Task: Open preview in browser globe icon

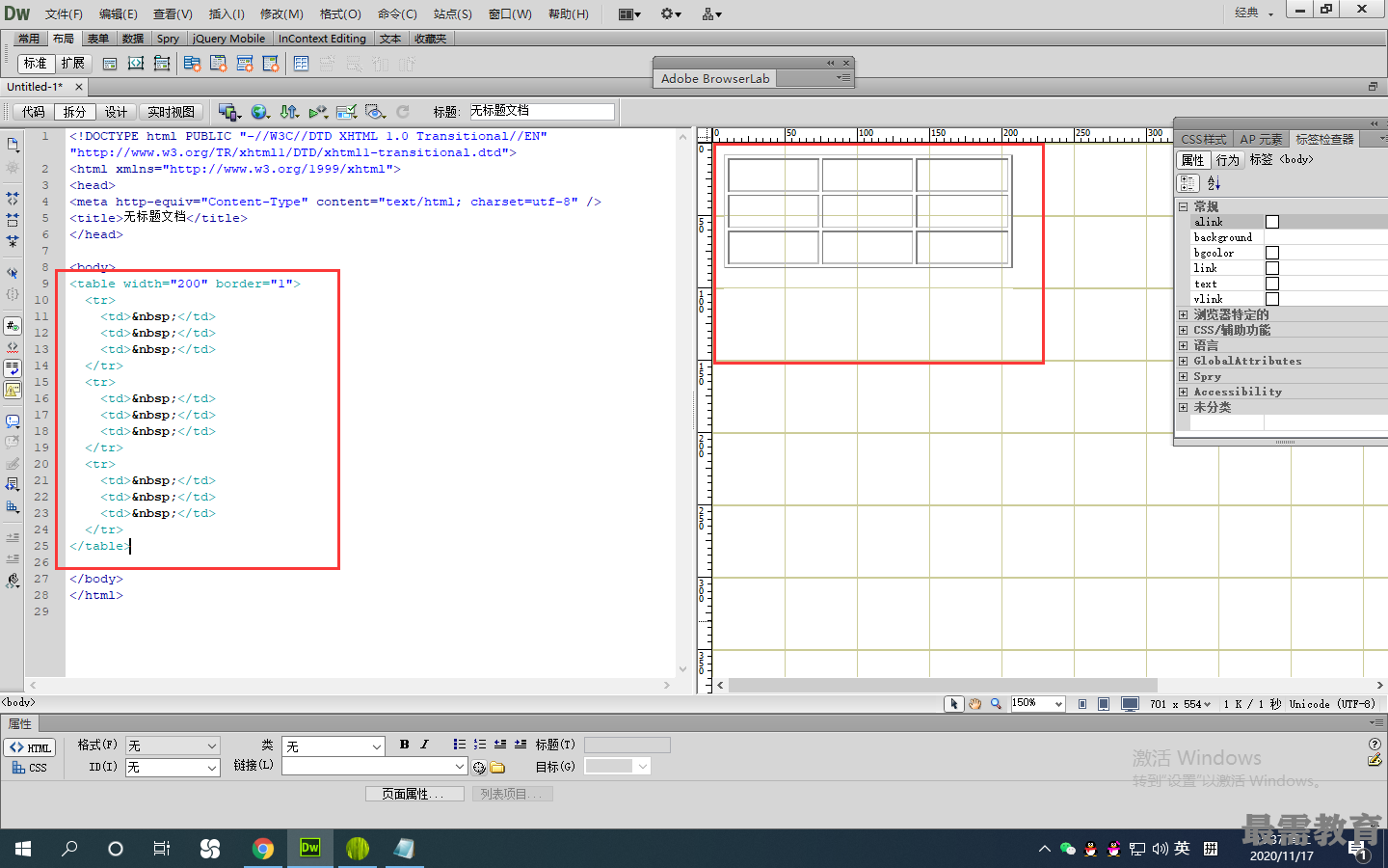Action: (259, 112)
